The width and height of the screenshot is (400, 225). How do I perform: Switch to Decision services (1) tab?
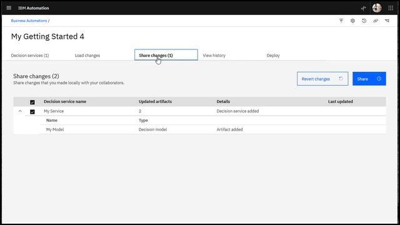pyautogui.click(x=30, y=56)
